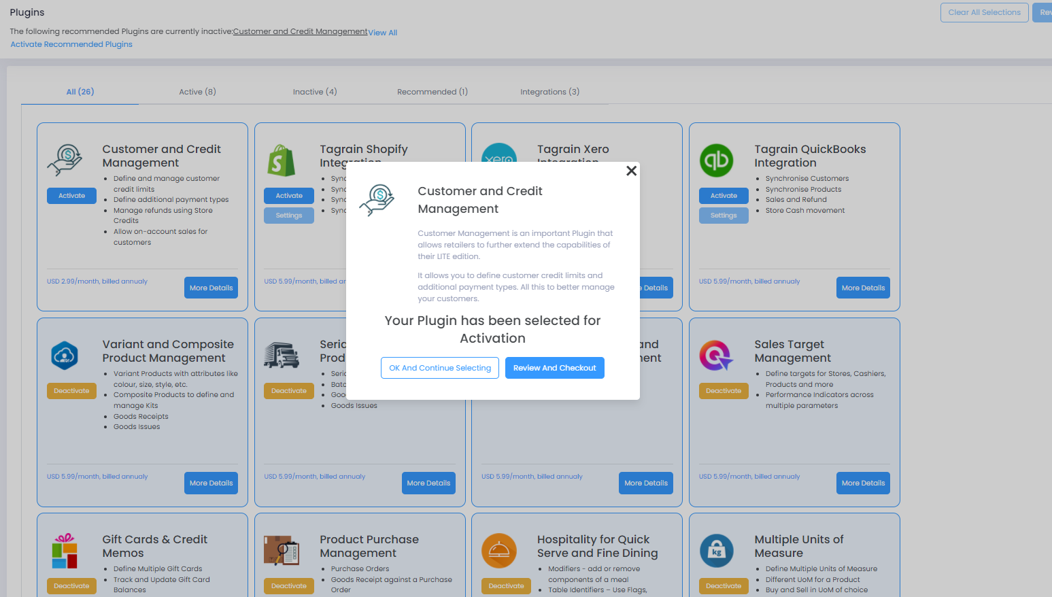Show the Active (8) plugins tab

(197, 92)
